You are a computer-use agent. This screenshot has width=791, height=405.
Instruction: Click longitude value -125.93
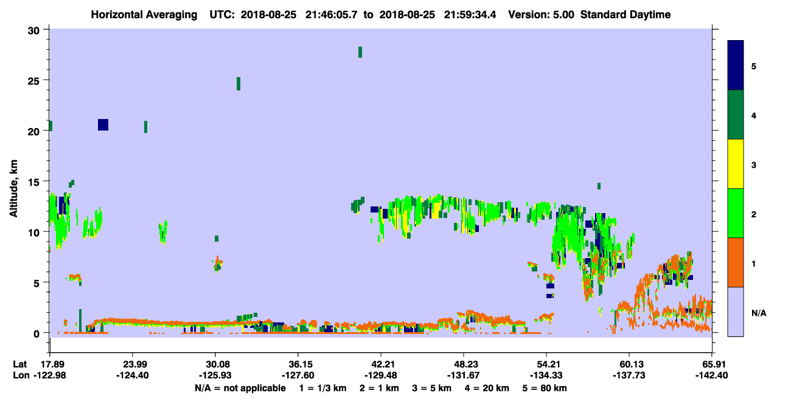coord(215,376)
